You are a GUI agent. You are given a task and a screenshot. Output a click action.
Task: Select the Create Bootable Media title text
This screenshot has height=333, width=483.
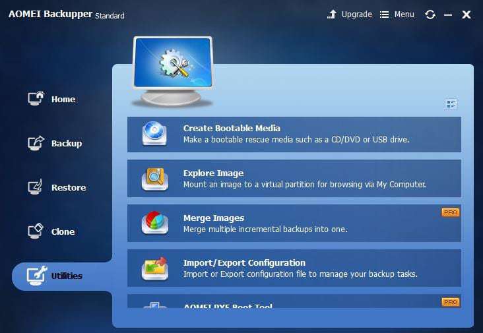(232, 129)
